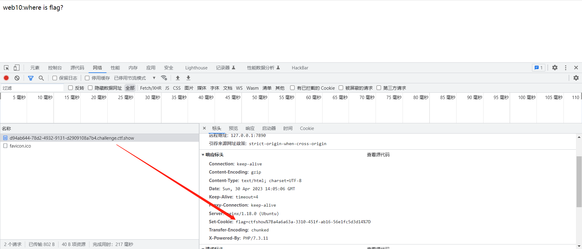Click the export HAR download icon

tap(188, 78)
